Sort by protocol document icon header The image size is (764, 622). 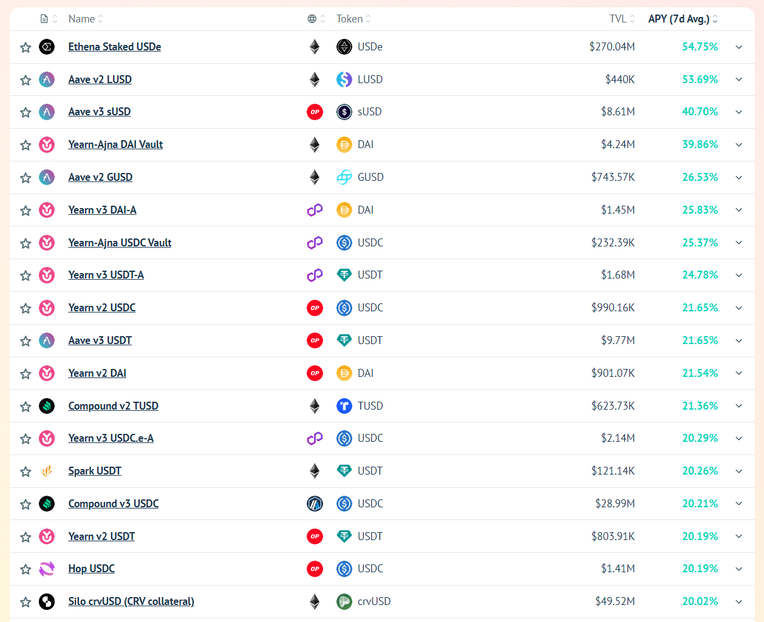[x=49, y=19]
